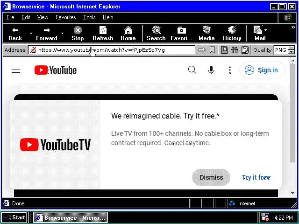Open the Media pane

click(x=206, y=34)
